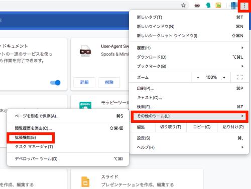Click the 100% zoom level value
The height and width of the screenshot is (189, 251).
coord(211,77)
